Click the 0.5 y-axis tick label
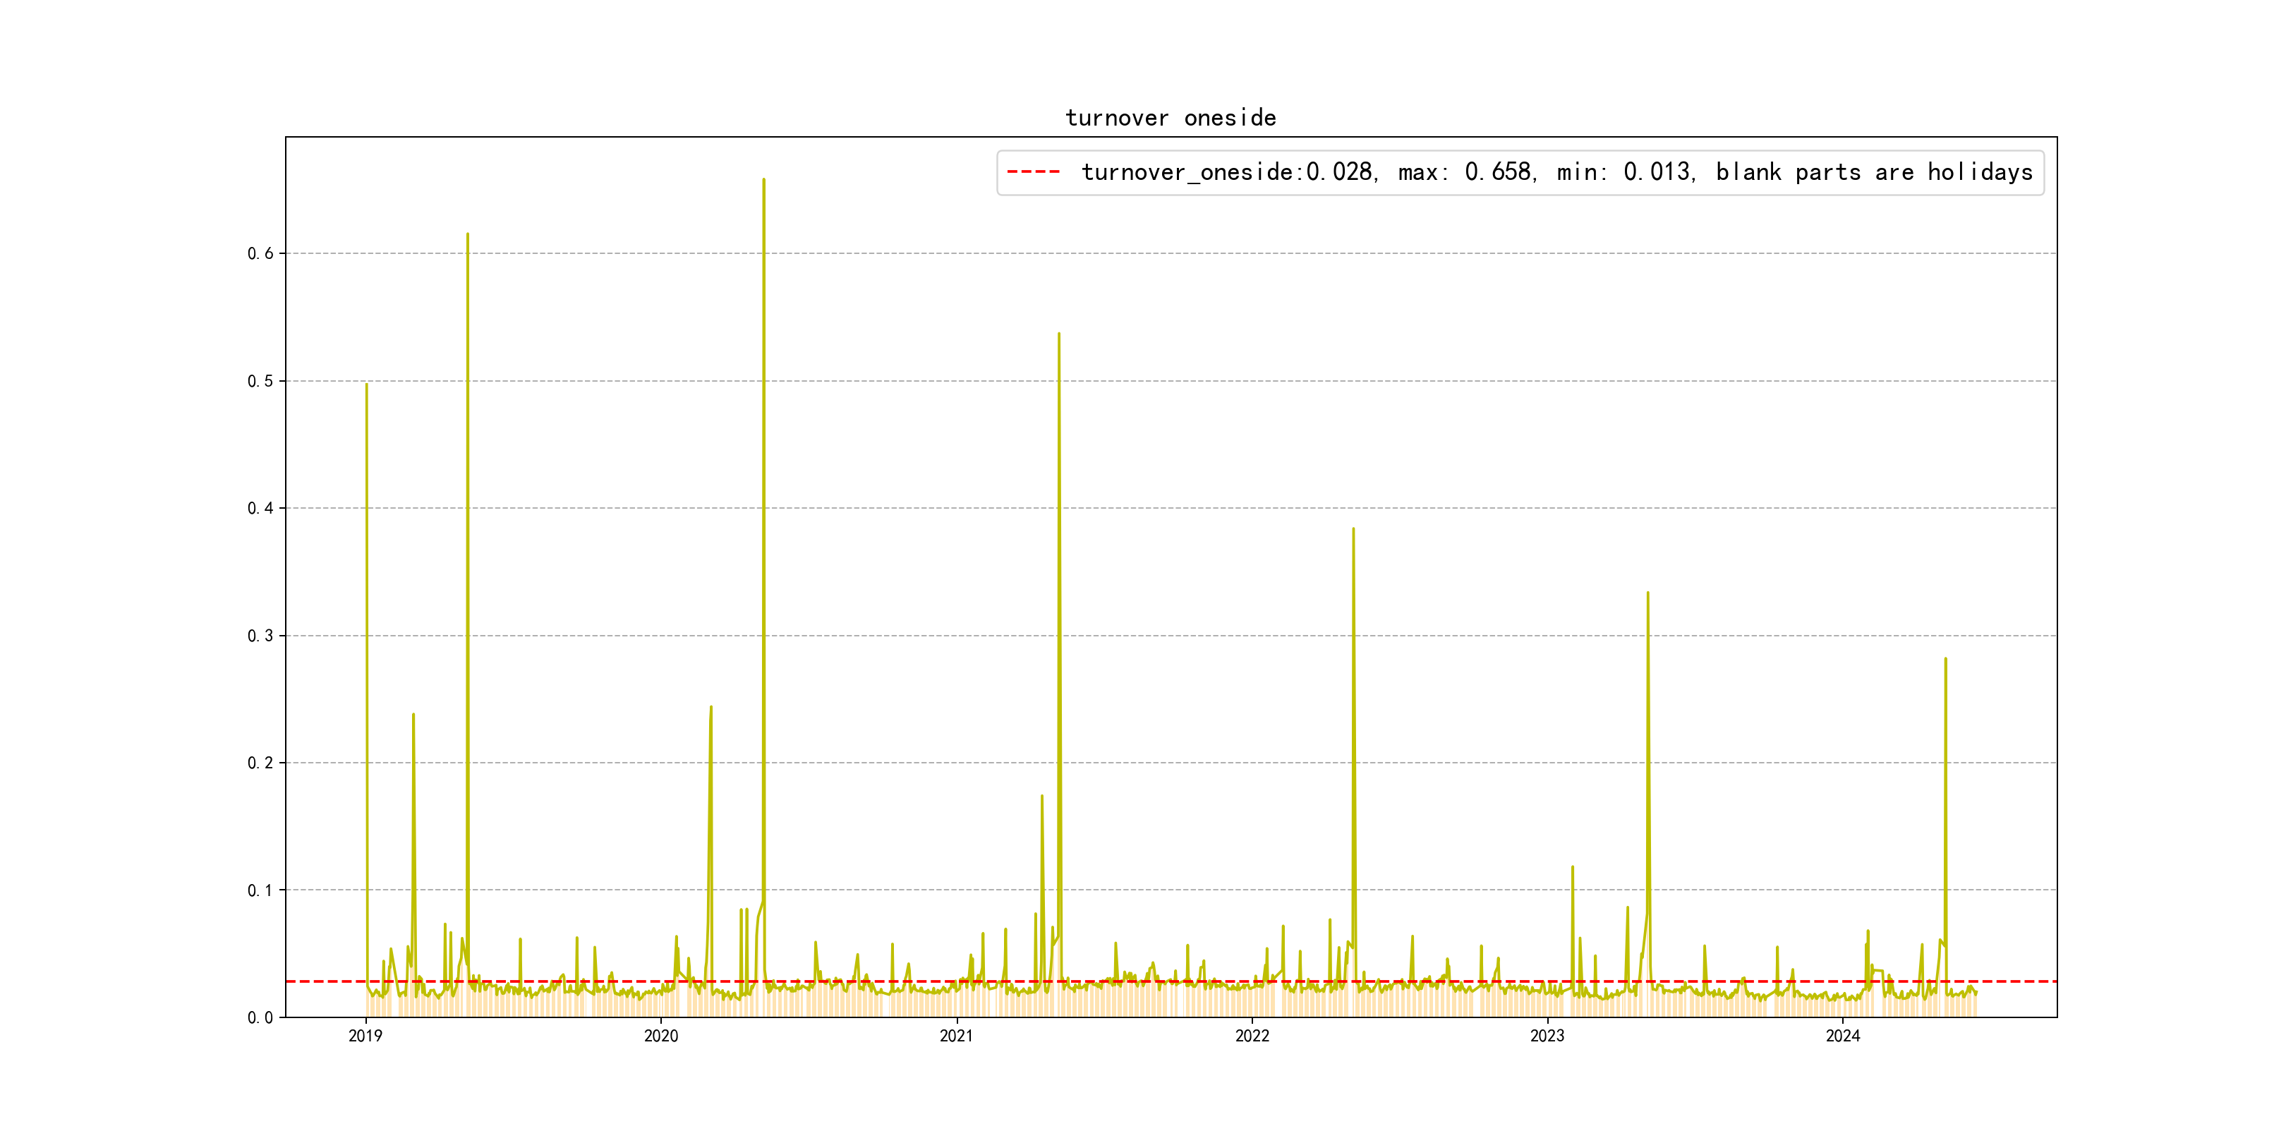 pos(260,382)
